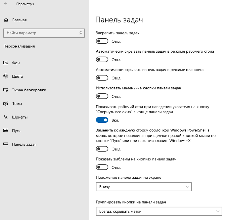Click in the Найти параметр search field
This screenshot has height=220, width=227.
pos(44,33)
